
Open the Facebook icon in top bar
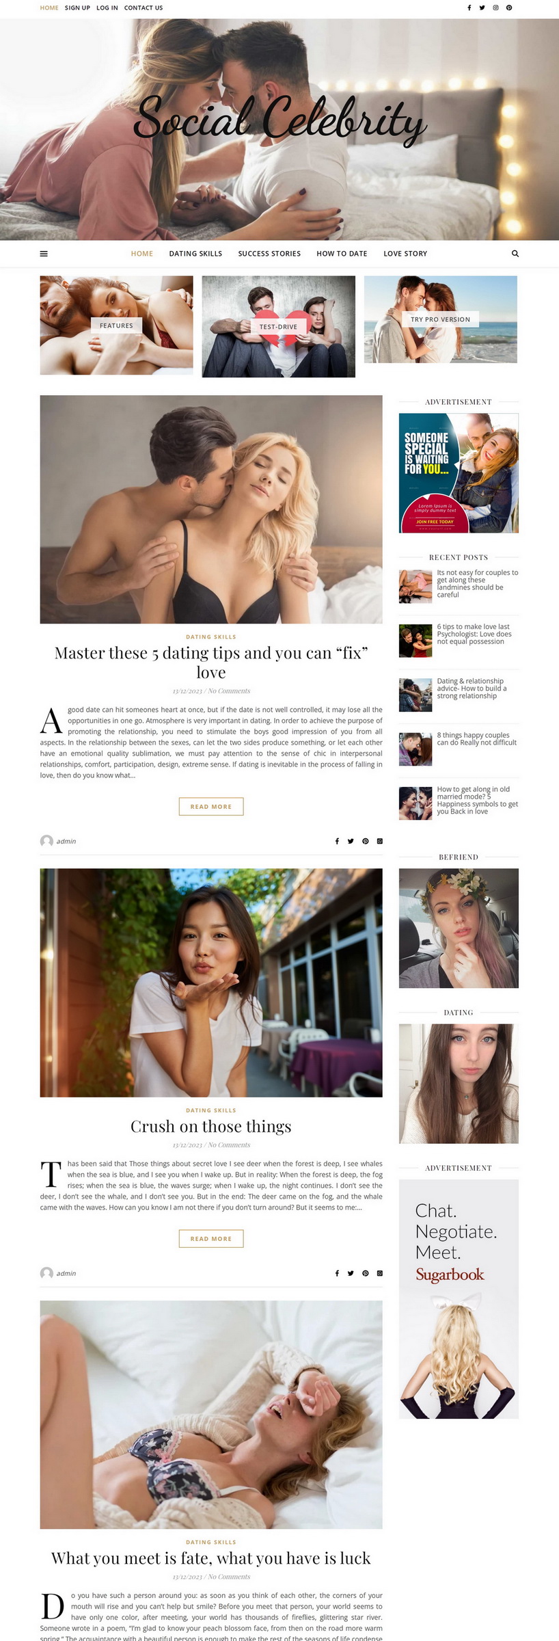point(469,8)
